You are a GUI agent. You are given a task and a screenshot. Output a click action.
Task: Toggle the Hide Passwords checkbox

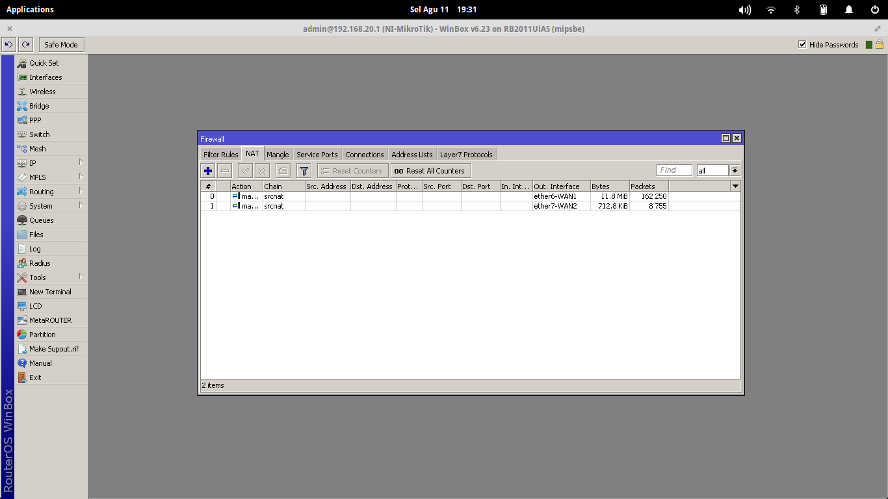click(802, 45)
